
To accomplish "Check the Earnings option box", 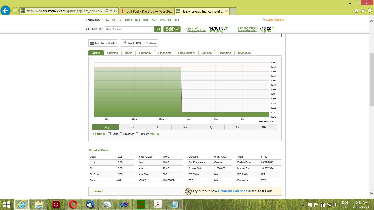I will 137,134.
